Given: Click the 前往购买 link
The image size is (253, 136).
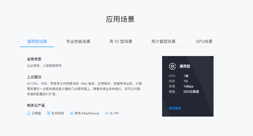Looking at the screenshot, I should click(x=175, y=108).
